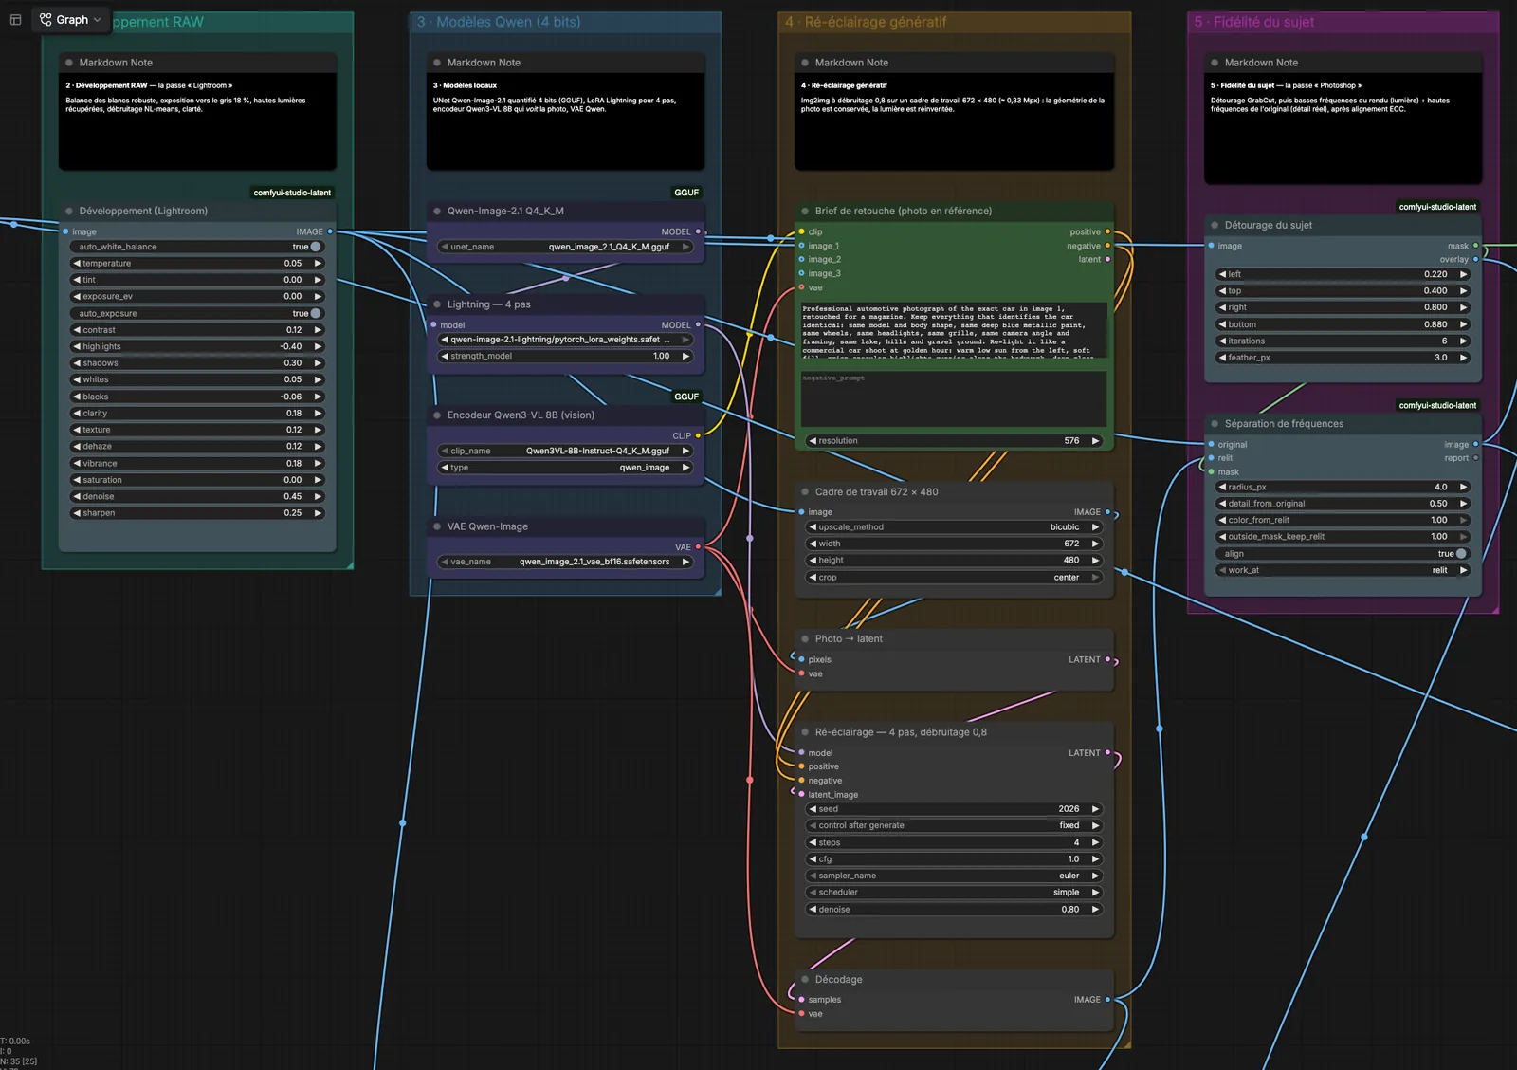The height and width of the screenshot is (1070, 1517).
Task: Open the clip_name Qwen3VL selector
Action: click(565, 451)
